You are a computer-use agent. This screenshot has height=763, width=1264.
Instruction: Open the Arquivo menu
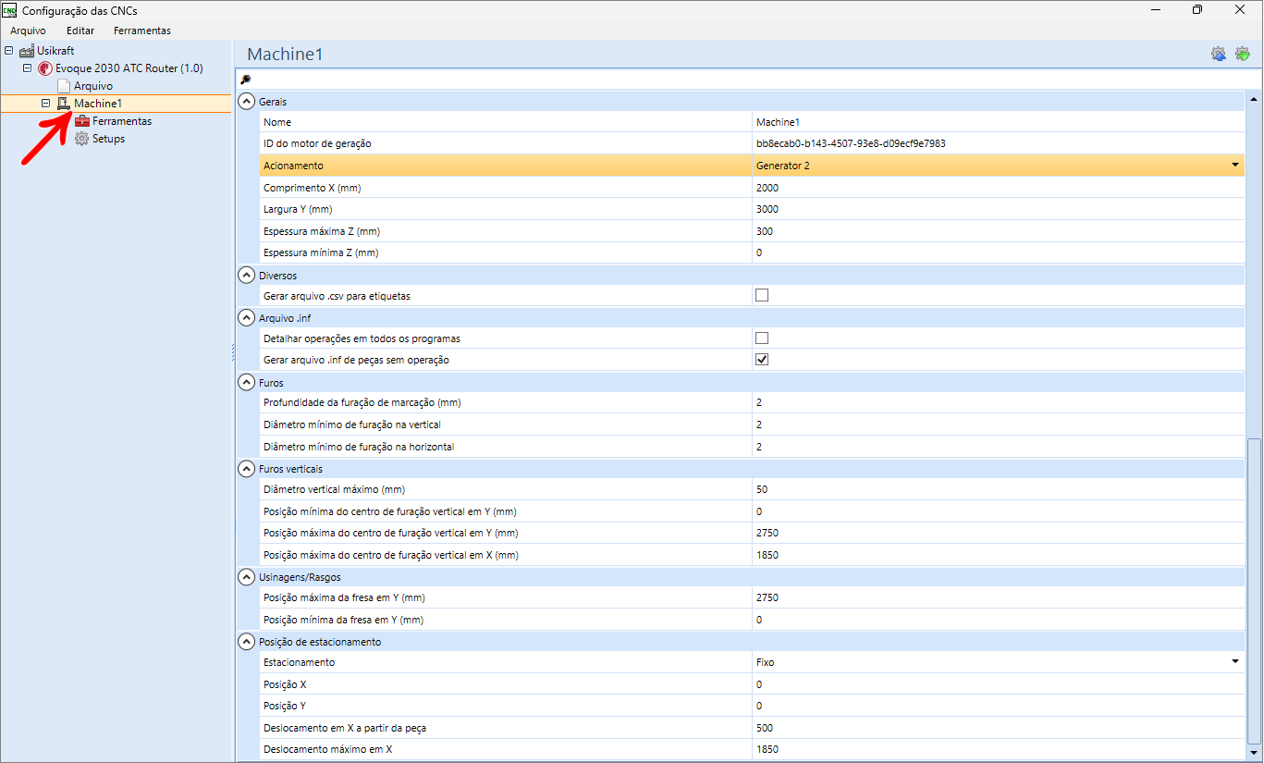pos(28,31)
